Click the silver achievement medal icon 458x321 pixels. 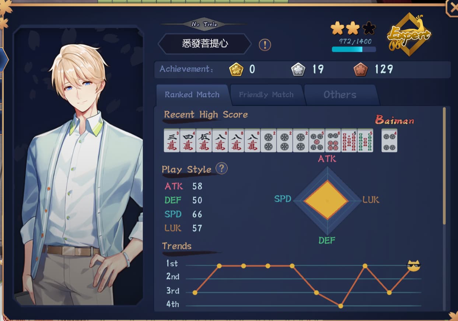298,69
